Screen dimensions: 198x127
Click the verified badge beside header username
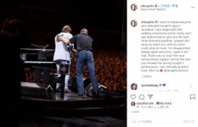(156, 6)
